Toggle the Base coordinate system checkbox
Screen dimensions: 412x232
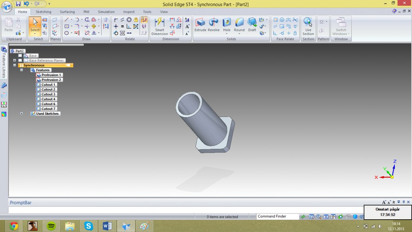point(20,56)
